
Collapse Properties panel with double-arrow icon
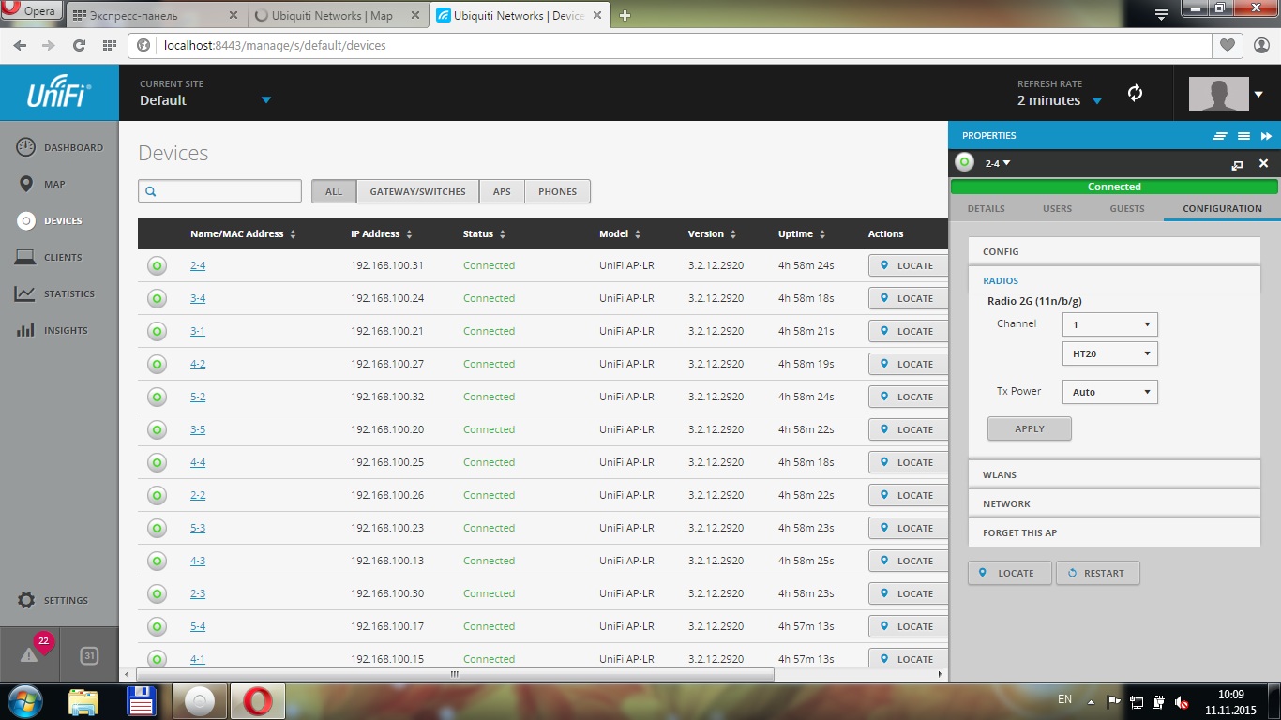pos(1266,136)
